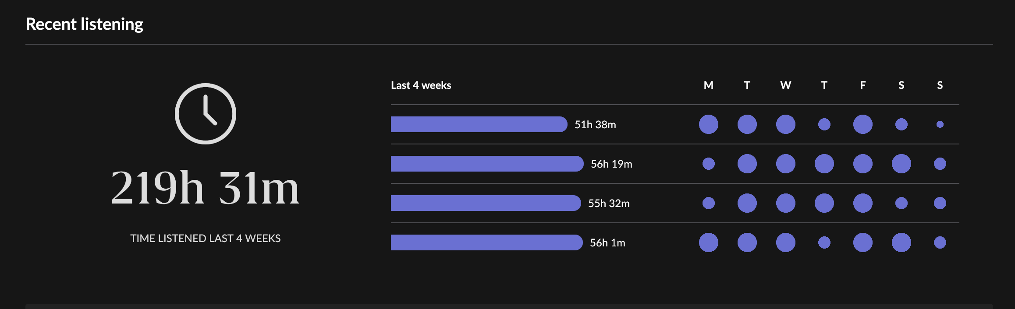This screenshot has height=309, width=1015.
Task: Click the 219h 31m total time
Action: coord(205,188)
